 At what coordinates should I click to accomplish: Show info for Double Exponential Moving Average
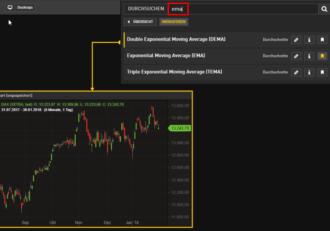pyautogui.click(x=309, y=40)
